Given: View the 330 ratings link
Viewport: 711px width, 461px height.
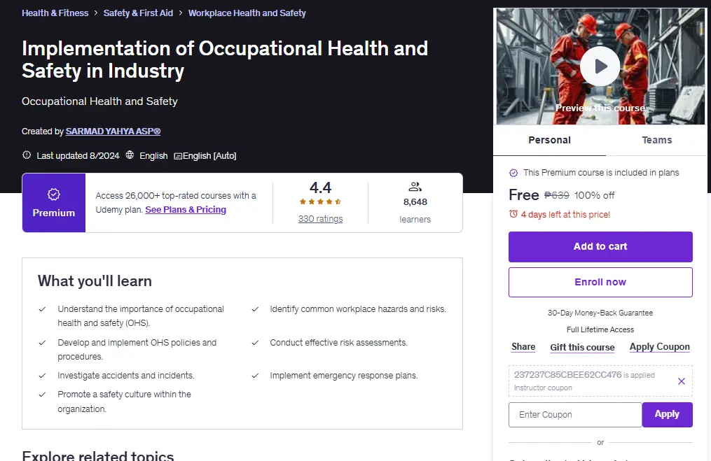Looking at the screenshot, I should (x=320, y=219).
